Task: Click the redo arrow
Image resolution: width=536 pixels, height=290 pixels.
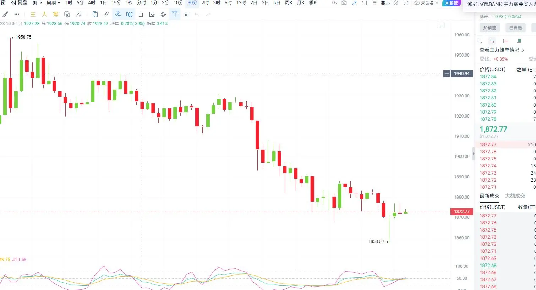Action: [208, 15]
